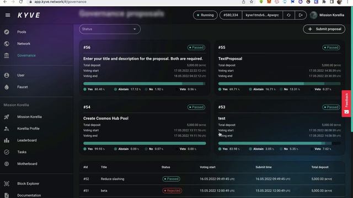Open the TextProposal #55 card
353x198 pixels.
tap(230, 59)
